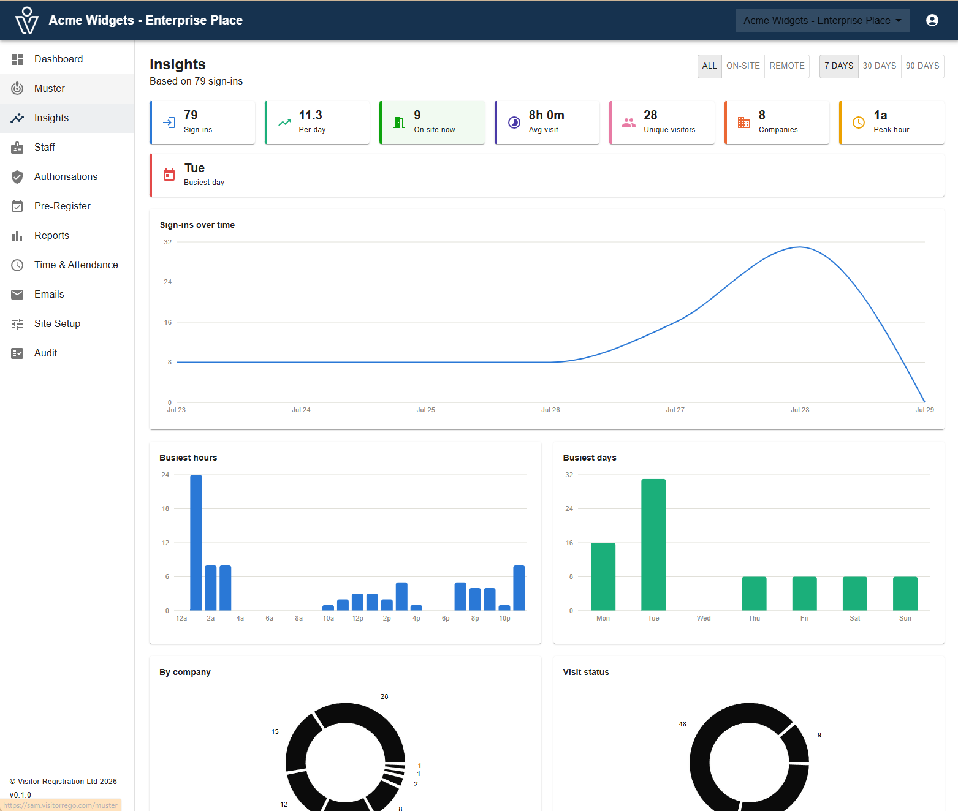Go to Muster in the sidebar
This screenshot has width=958, height=811.
tap(67, 89)
